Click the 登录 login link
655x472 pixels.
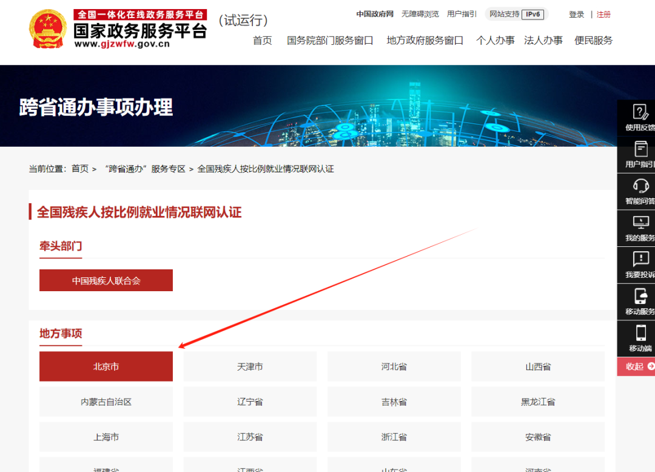coord(576,15)
